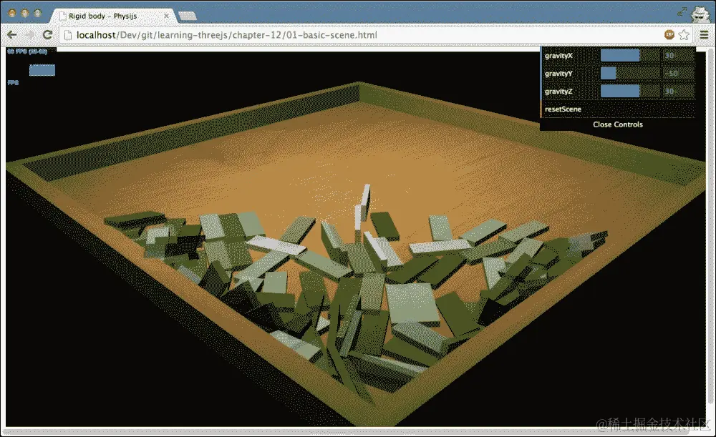Click the gravityY label
Screen dimensions: 716x437
[x=558, y=74]
